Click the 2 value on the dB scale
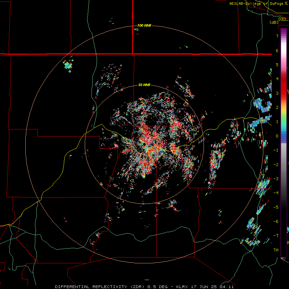Viewport: 289px width, 289px height. coord(277,108)
